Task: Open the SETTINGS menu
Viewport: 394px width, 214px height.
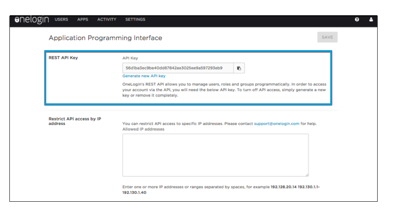Action: (x=135, y=19)
